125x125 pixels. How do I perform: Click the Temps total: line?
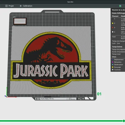[x=116, y=54]
